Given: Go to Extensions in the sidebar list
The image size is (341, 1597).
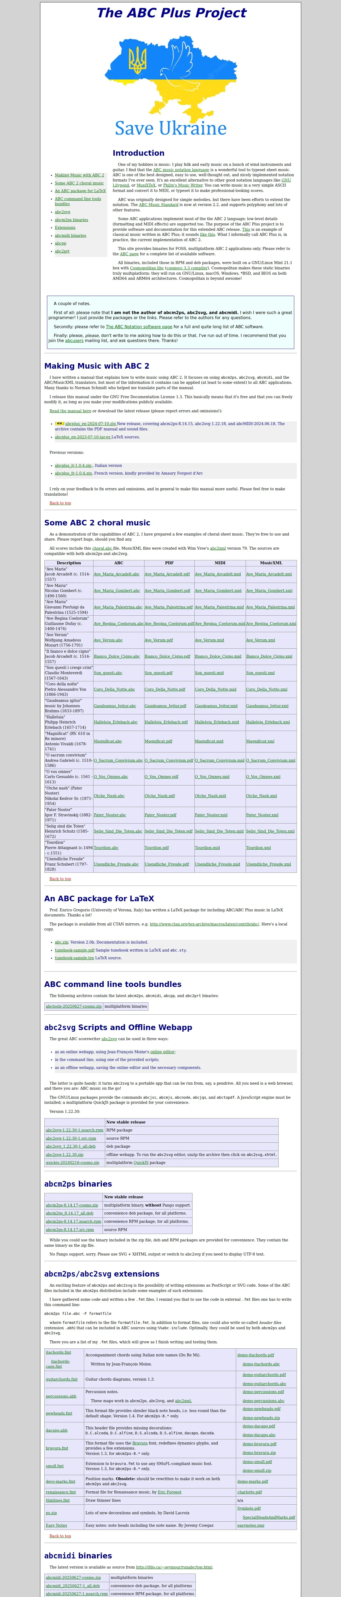Looking at the screenshot, I should pyautogui.click(x=65, y=228).
